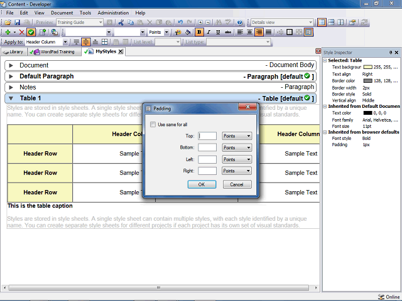Click the horizontal scrollbar thumb
This screenshot has height=301, width=402.
point(159,288)
